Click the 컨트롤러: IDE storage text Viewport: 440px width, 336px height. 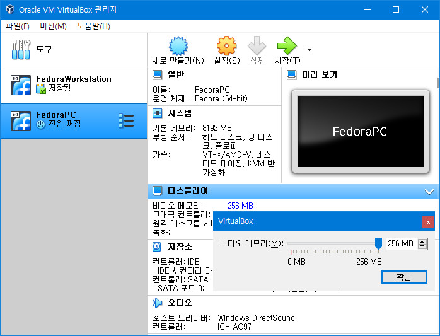point(176,262)
